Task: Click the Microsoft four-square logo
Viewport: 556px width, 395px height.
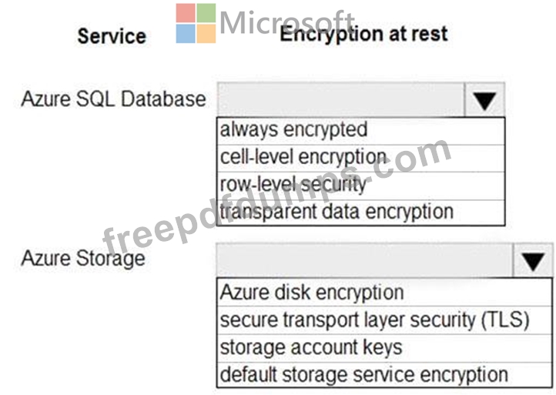Action: point(196,23)
